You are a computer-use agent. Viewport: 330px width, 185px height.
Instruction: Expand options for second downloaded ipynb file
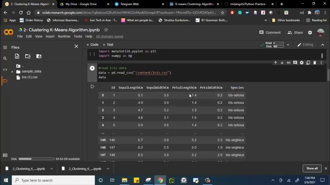(108, 169)
